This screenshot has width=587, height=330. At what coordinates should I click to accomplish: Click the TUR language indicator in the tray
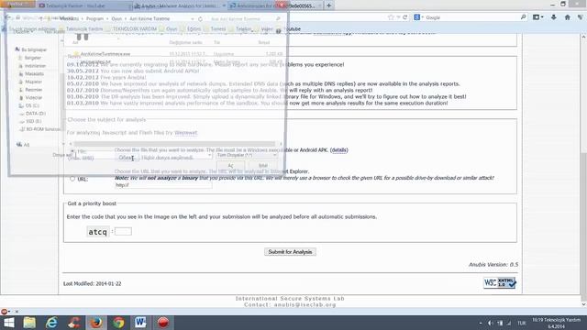pos(522,323)
